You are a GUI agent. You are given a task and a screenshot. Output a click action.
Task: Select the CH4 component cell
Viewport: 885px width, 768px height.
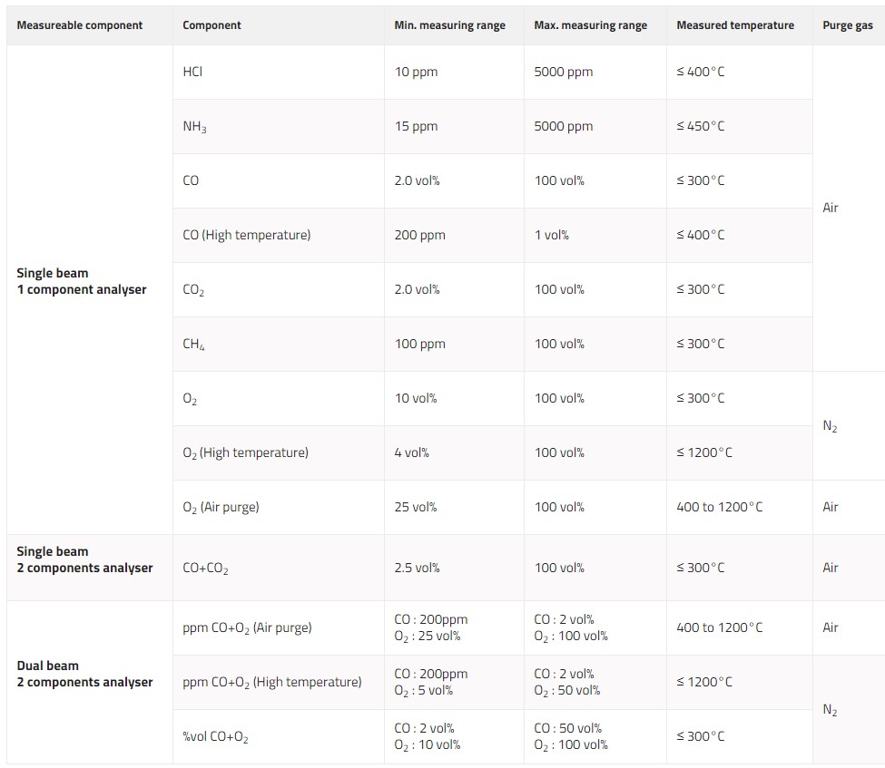pos(193,345)
